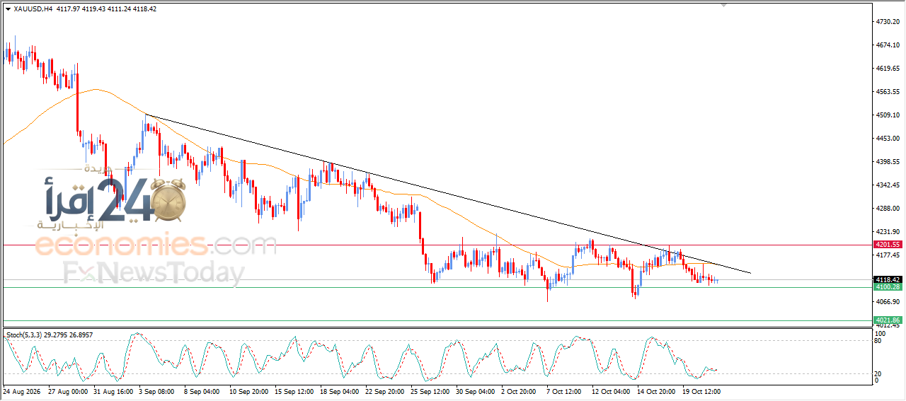The width and height of the screenshot is (906, 401).
Task: Click the 10 Sep 20:00 date label
Action: pyautogui.click(x=248, y=390)
